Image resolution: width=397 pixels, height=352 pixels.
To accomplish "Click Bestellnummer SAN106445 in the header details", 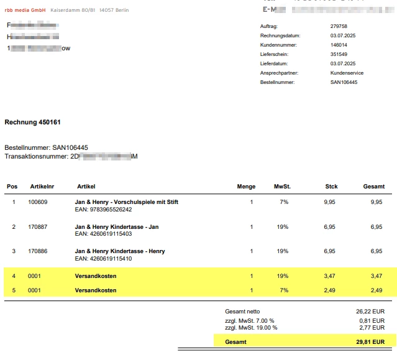I will (344, 82).
